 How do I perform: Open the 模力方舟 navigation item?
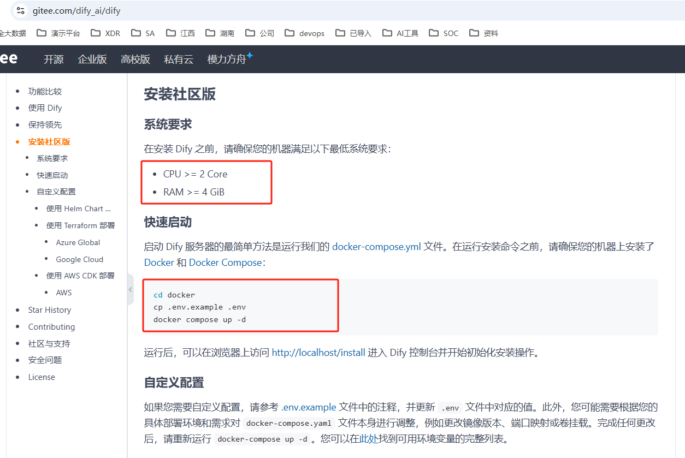pyautogui.click(x=227, y=60)
